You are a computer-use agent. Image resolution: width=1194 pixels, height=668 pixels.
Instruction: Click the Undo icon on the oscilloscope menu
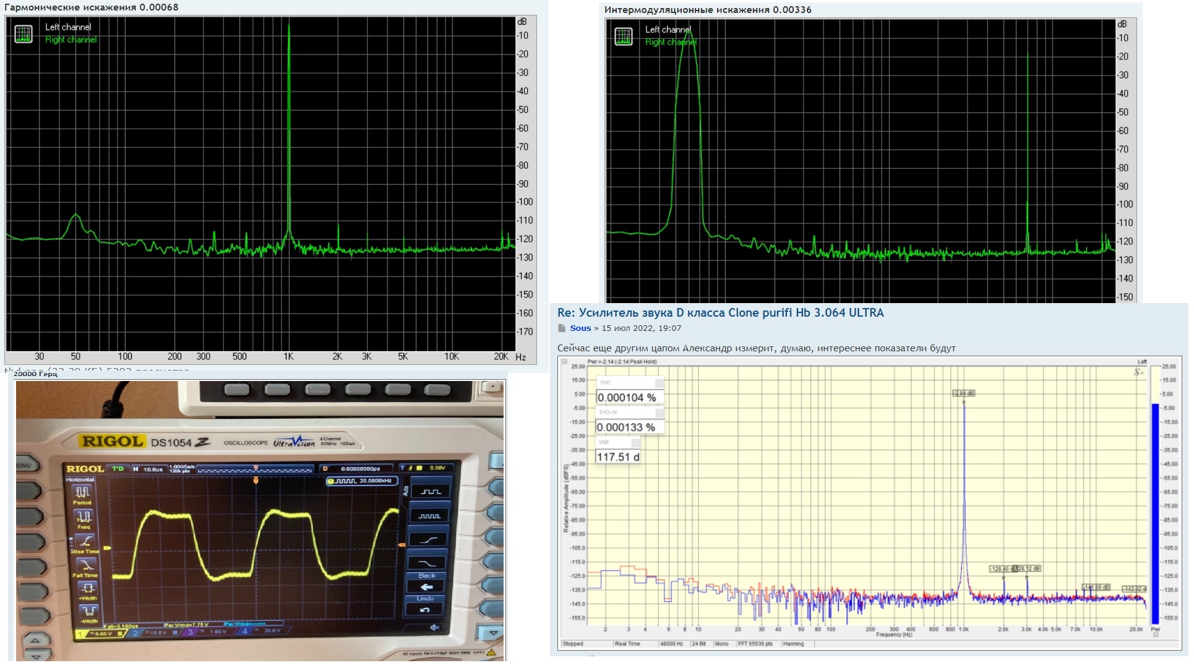pos(425,610)
